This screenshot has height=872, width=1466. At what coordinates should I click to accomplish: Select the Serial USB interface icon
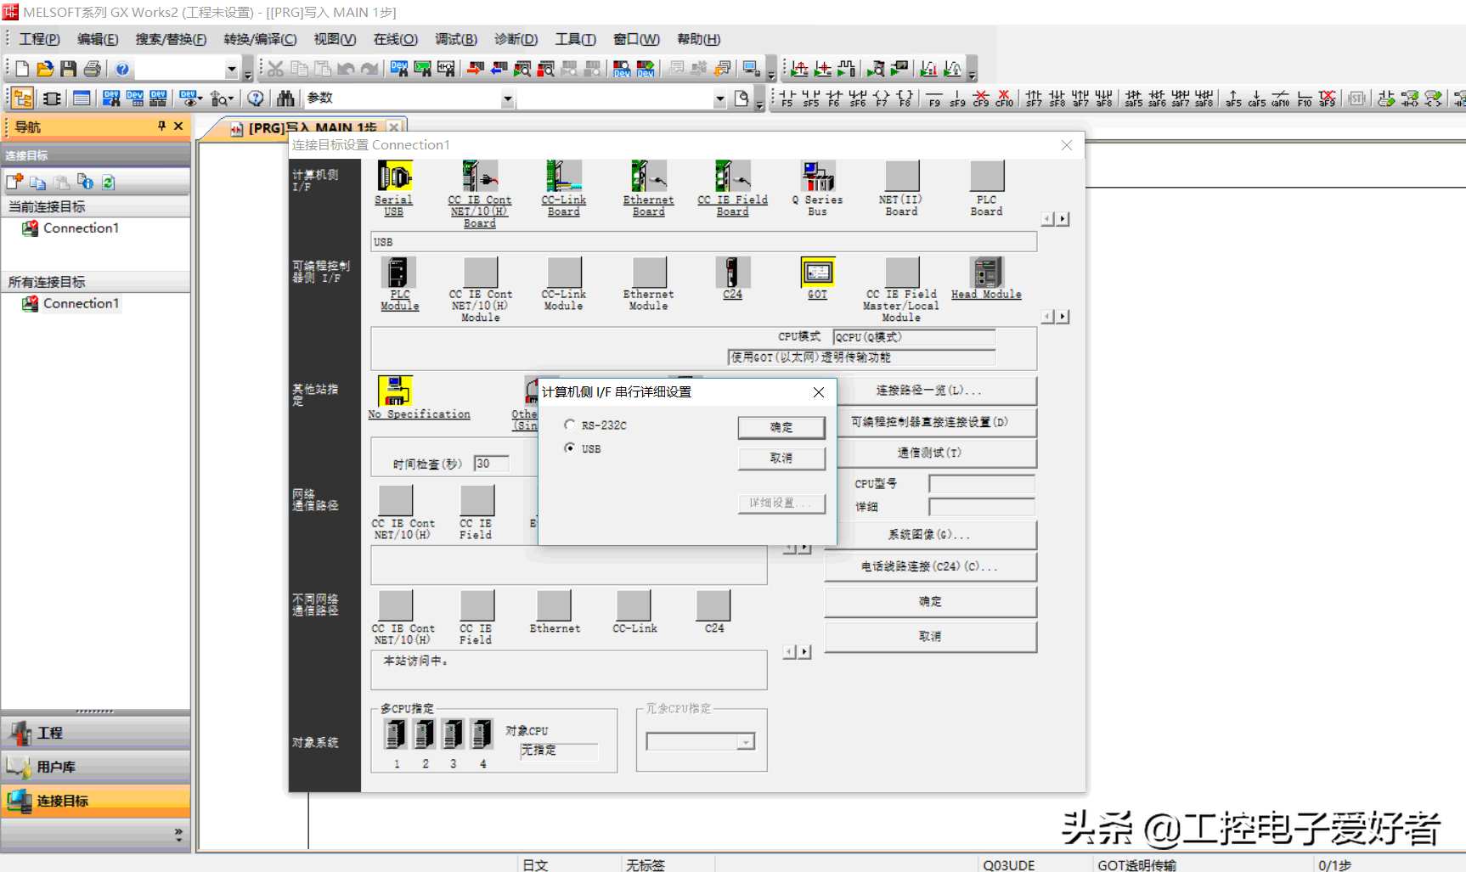pyautogui.click(x=394, y=177)
